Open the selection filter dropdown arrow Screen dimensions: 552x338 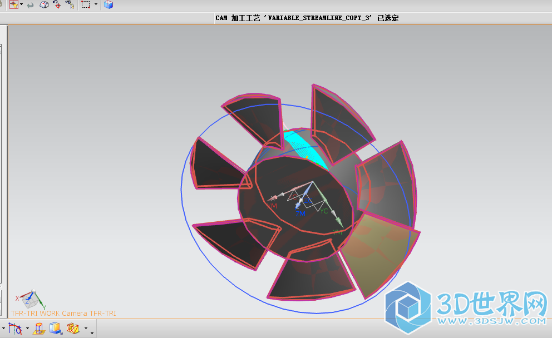[22, 4]
